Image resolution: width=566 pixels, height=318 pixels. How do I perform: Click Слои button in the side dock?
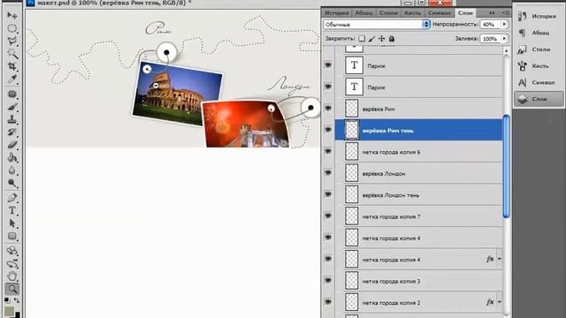point(539,99)
